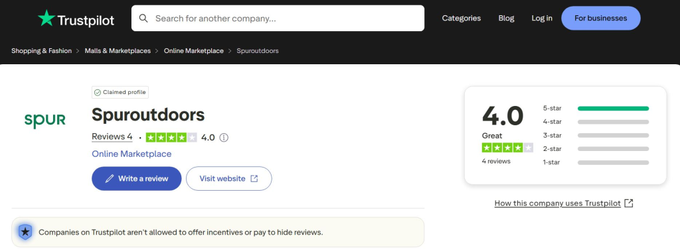Open Malls & Marketplaces breadcrumb
Image resolution: width=680 pixels, height=249 pixels.
pyautogui.click(x=118, y=51)
